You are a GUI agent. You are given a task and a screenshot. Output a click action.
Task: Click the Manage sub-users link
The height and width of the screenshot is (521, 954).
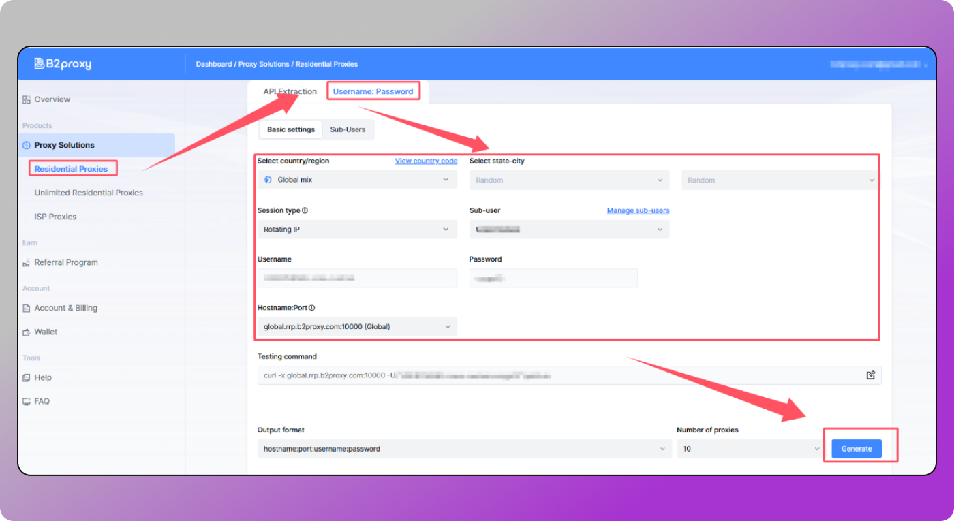(638, 210)
